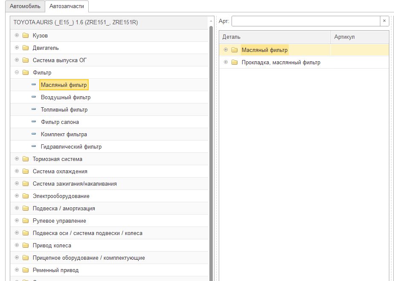Select Воздушный фильтр in the tree

click(66, 97)
